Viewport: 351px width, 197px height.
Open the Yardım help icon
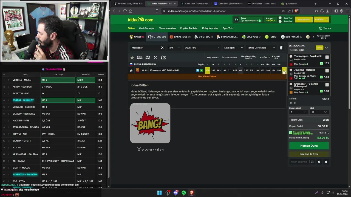[x=321, y=28]
